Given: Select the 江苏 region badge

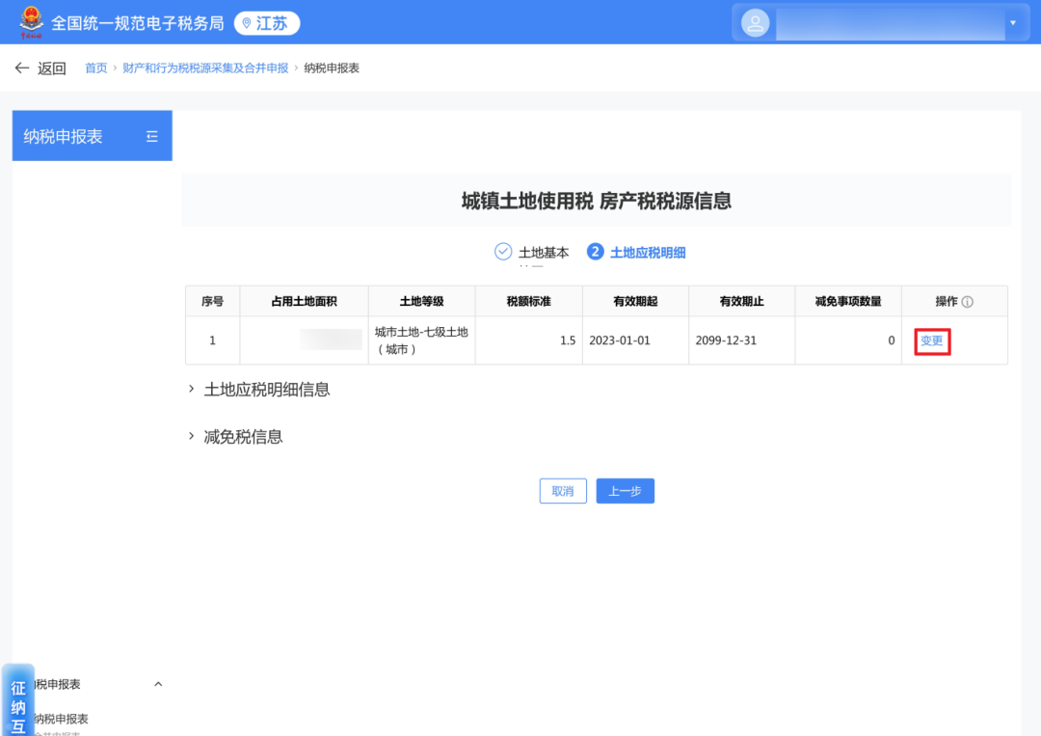Looking at the screenshot, I should point(267,23).
